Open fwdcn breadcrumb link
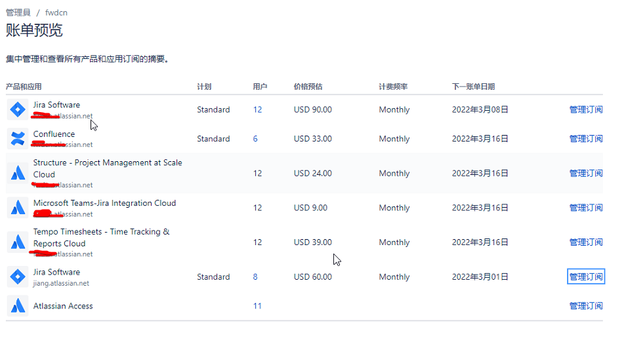The image size is (626, 342). pos(56,12)
